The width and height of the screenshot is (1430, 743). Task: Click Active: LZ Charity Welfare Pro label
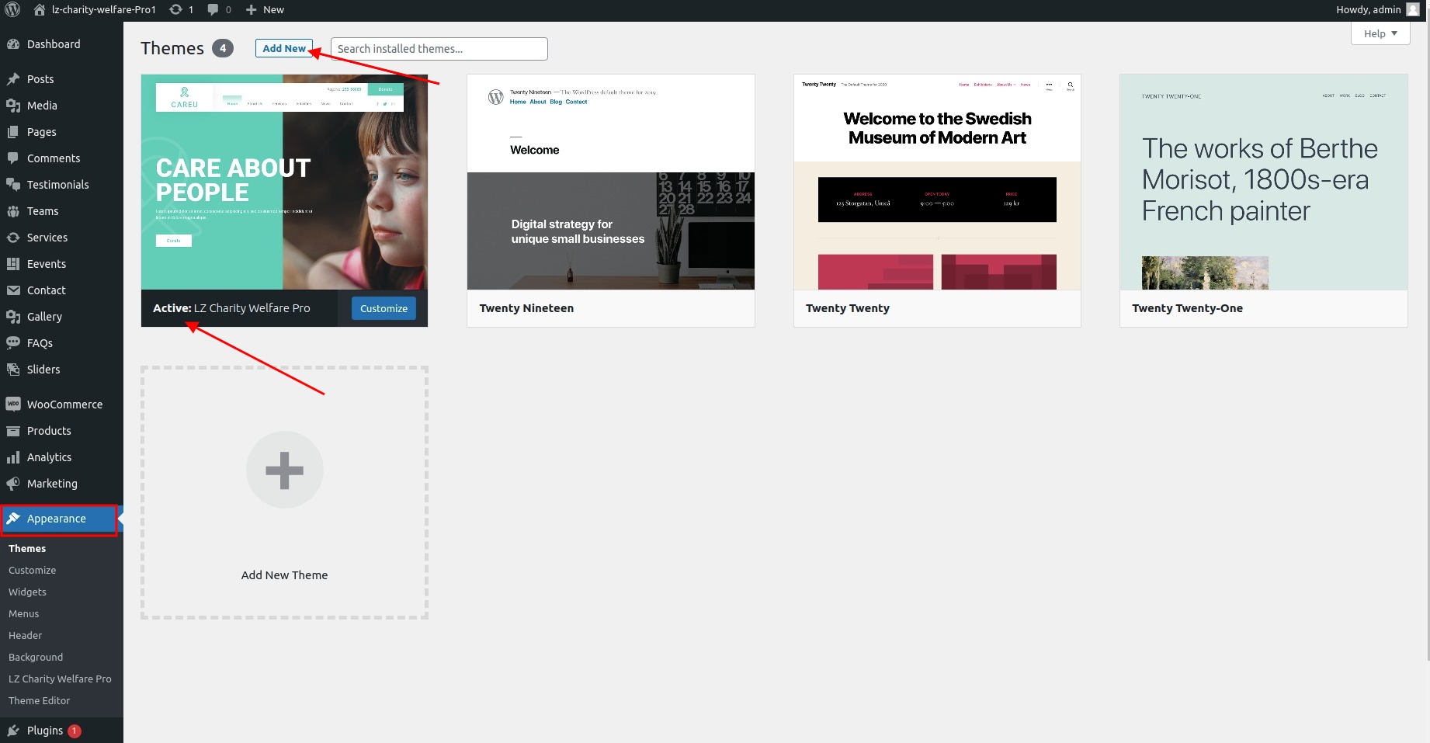(231, 308)
